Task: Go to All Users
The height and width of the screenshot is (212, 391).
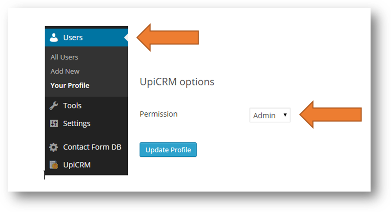Action: click(64, 57)
